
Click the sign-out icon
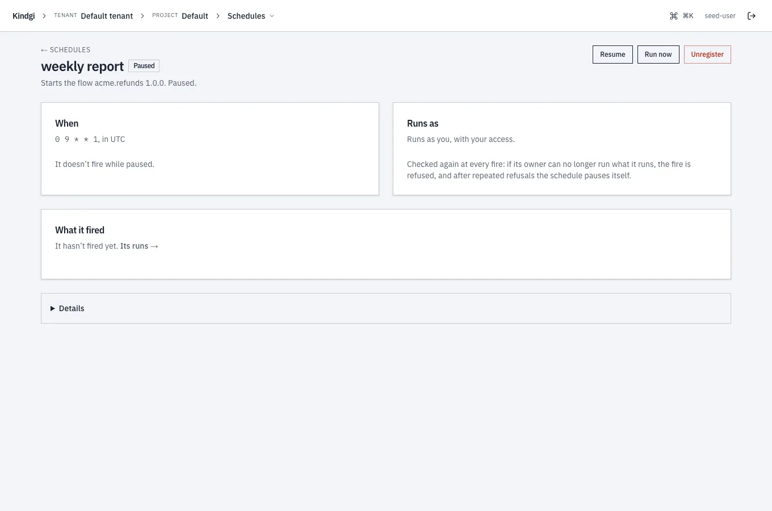tap(752, 16)
